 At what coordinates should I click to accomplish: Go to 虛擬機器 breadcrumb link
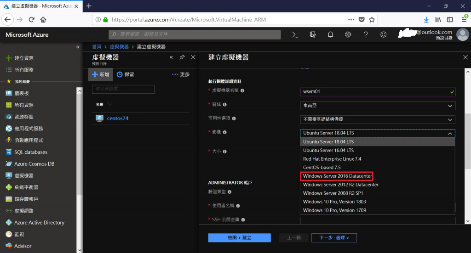119,47
